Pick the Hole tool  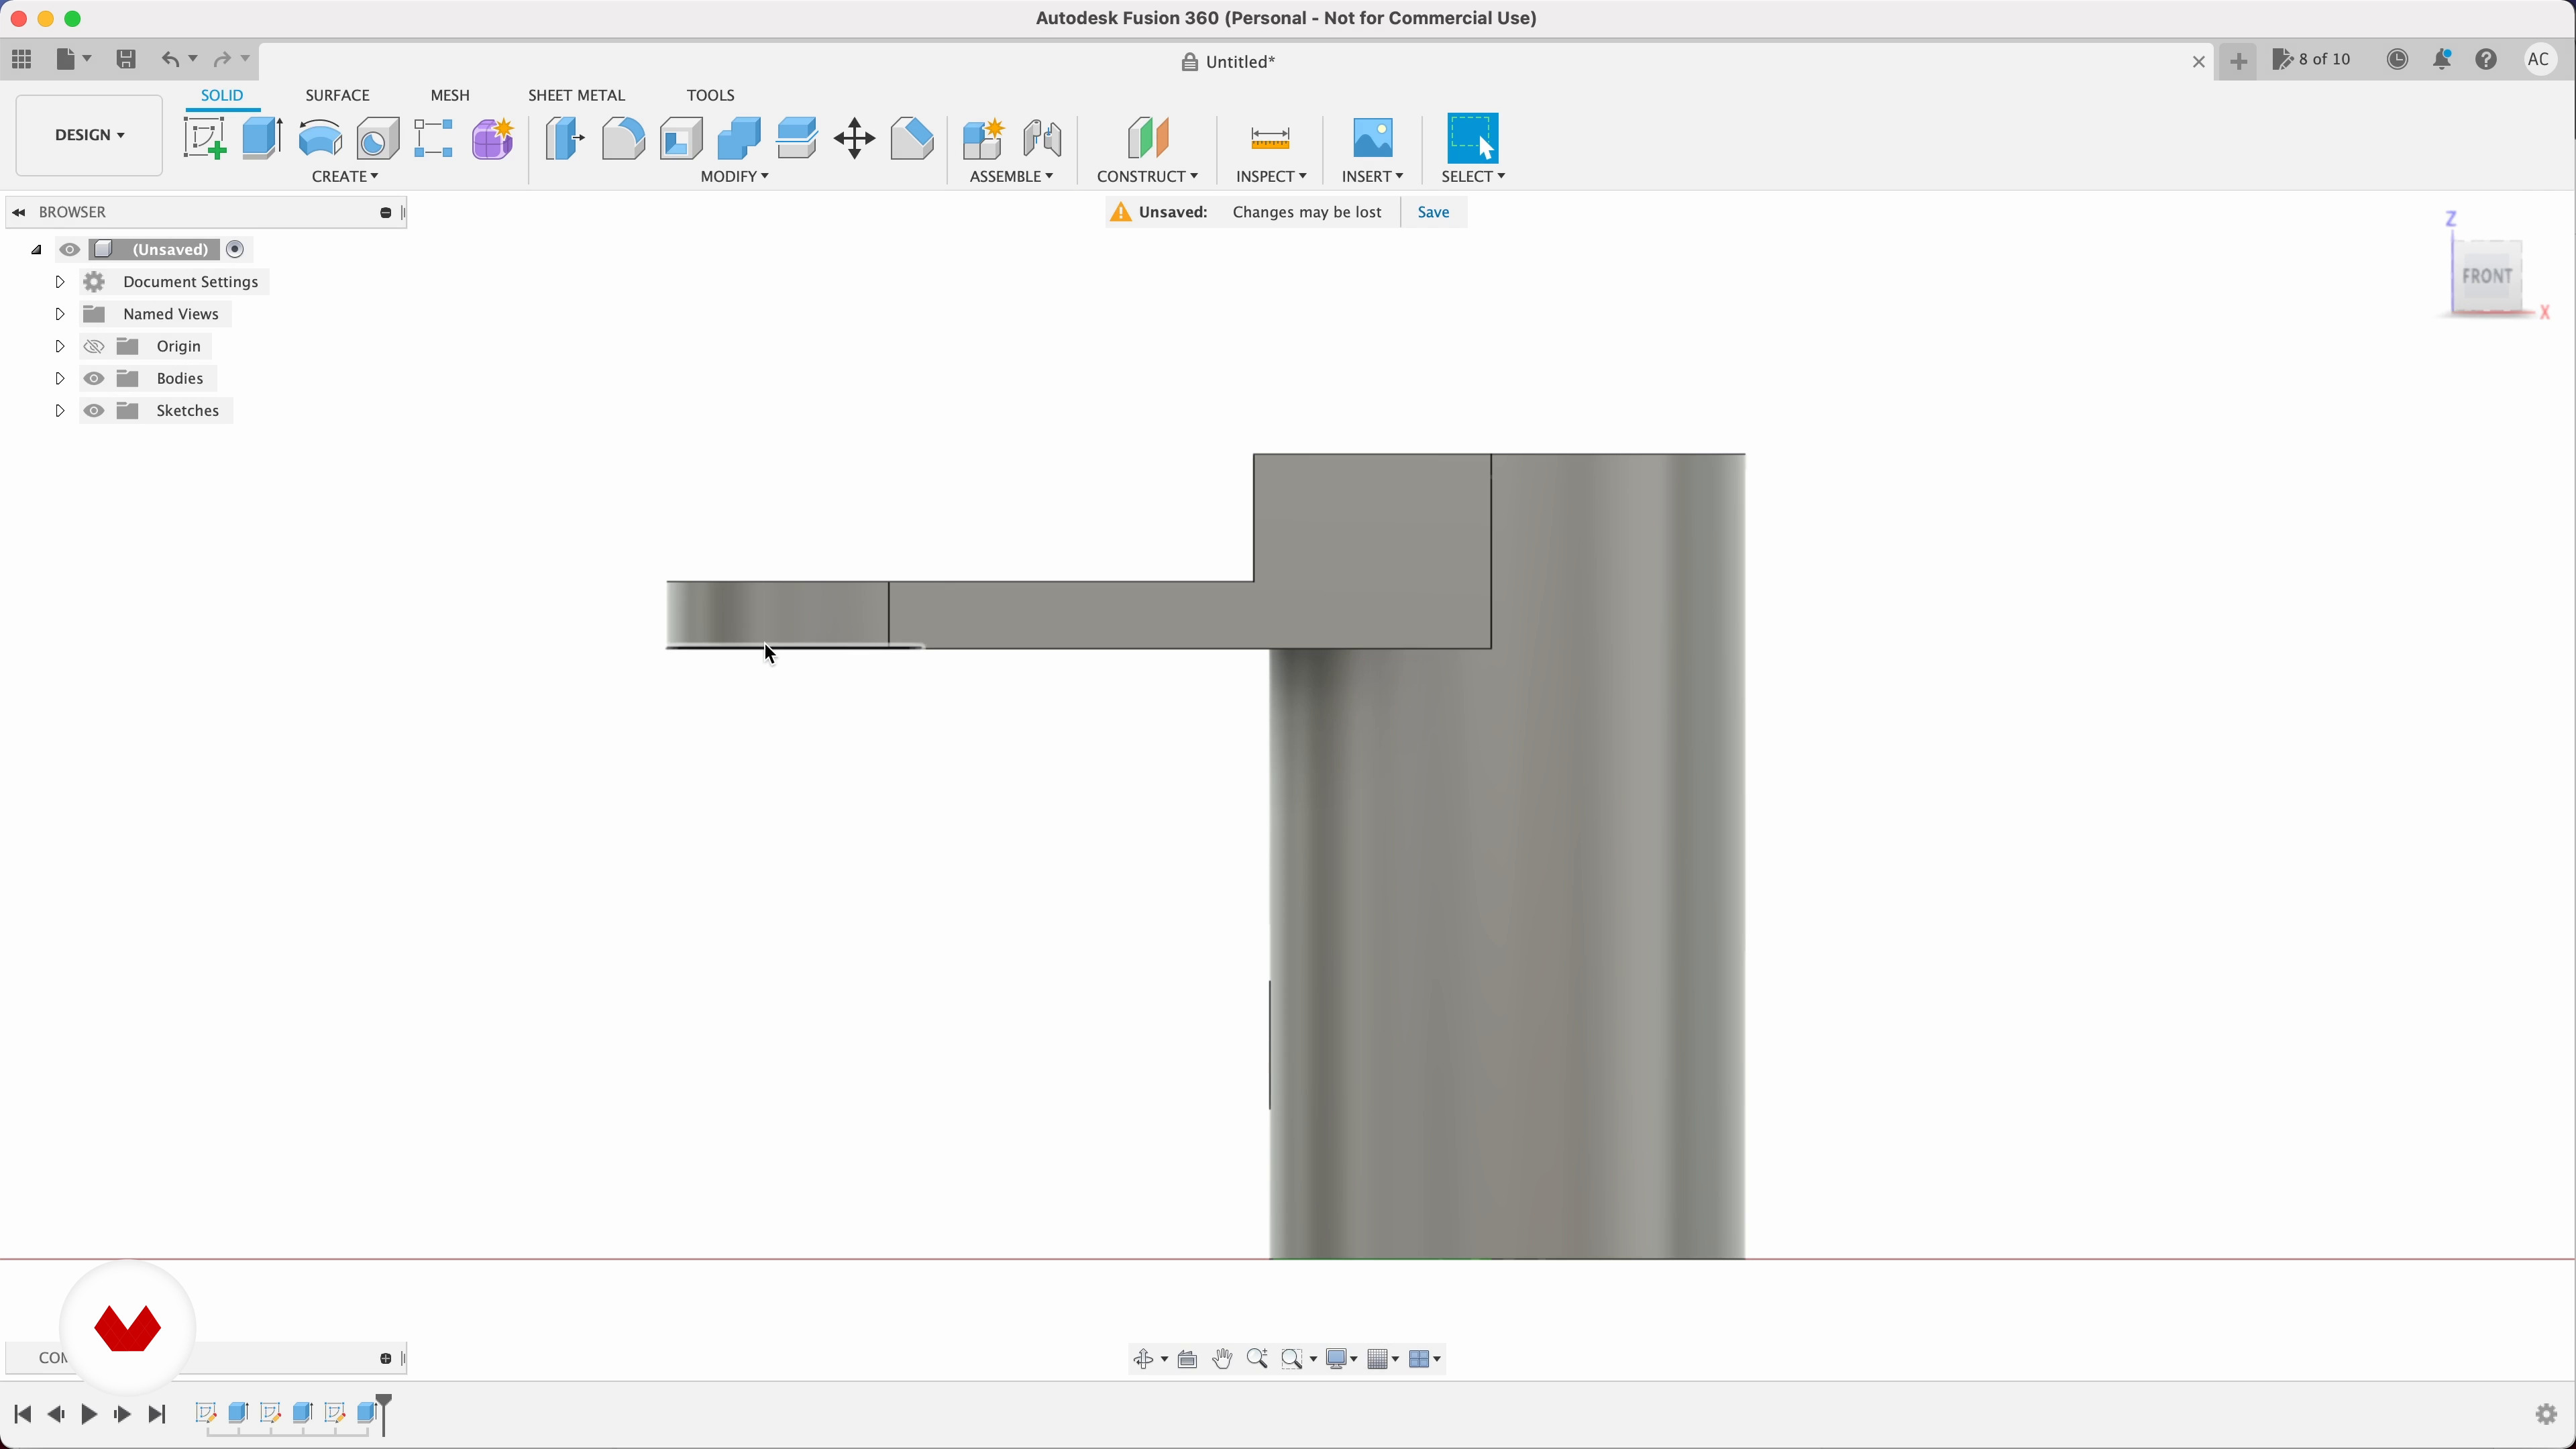click(x=378, y=138)
